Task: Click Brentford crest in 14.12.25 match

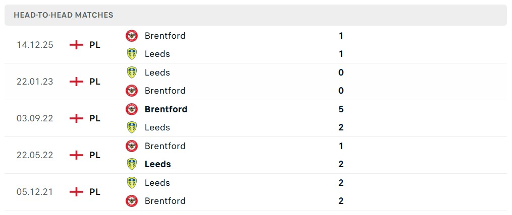Action: (132, 36)
